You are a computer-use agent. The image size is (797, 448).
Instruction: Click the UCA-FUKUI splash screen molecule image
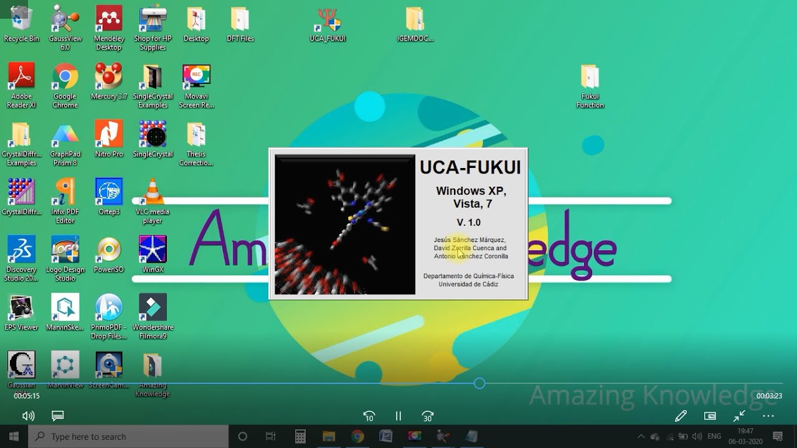click(x=345, y=224)
